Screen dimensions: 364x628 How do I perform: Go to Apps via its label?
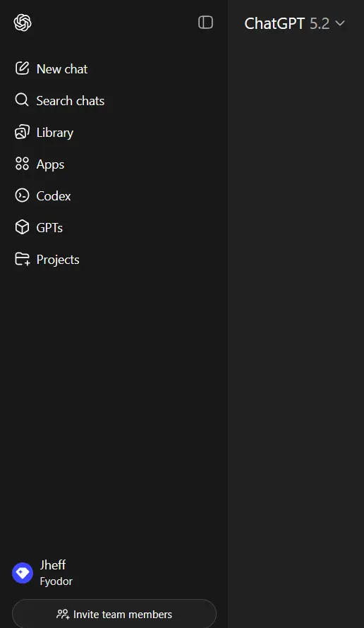click(x=51, y=164)
